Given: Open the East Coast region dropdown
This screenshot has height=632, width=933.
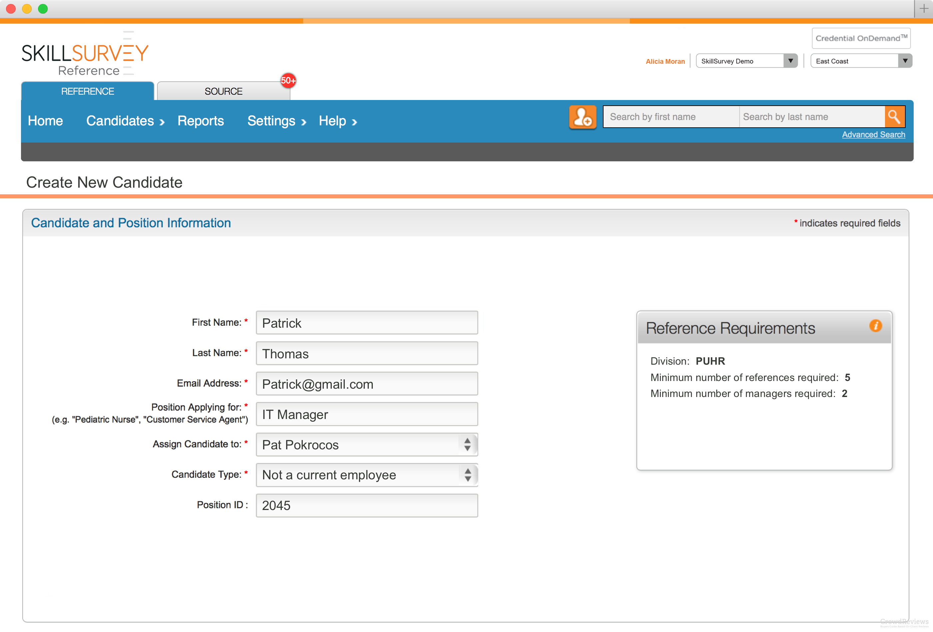Looking at the screenshot, I should point(861,61).
